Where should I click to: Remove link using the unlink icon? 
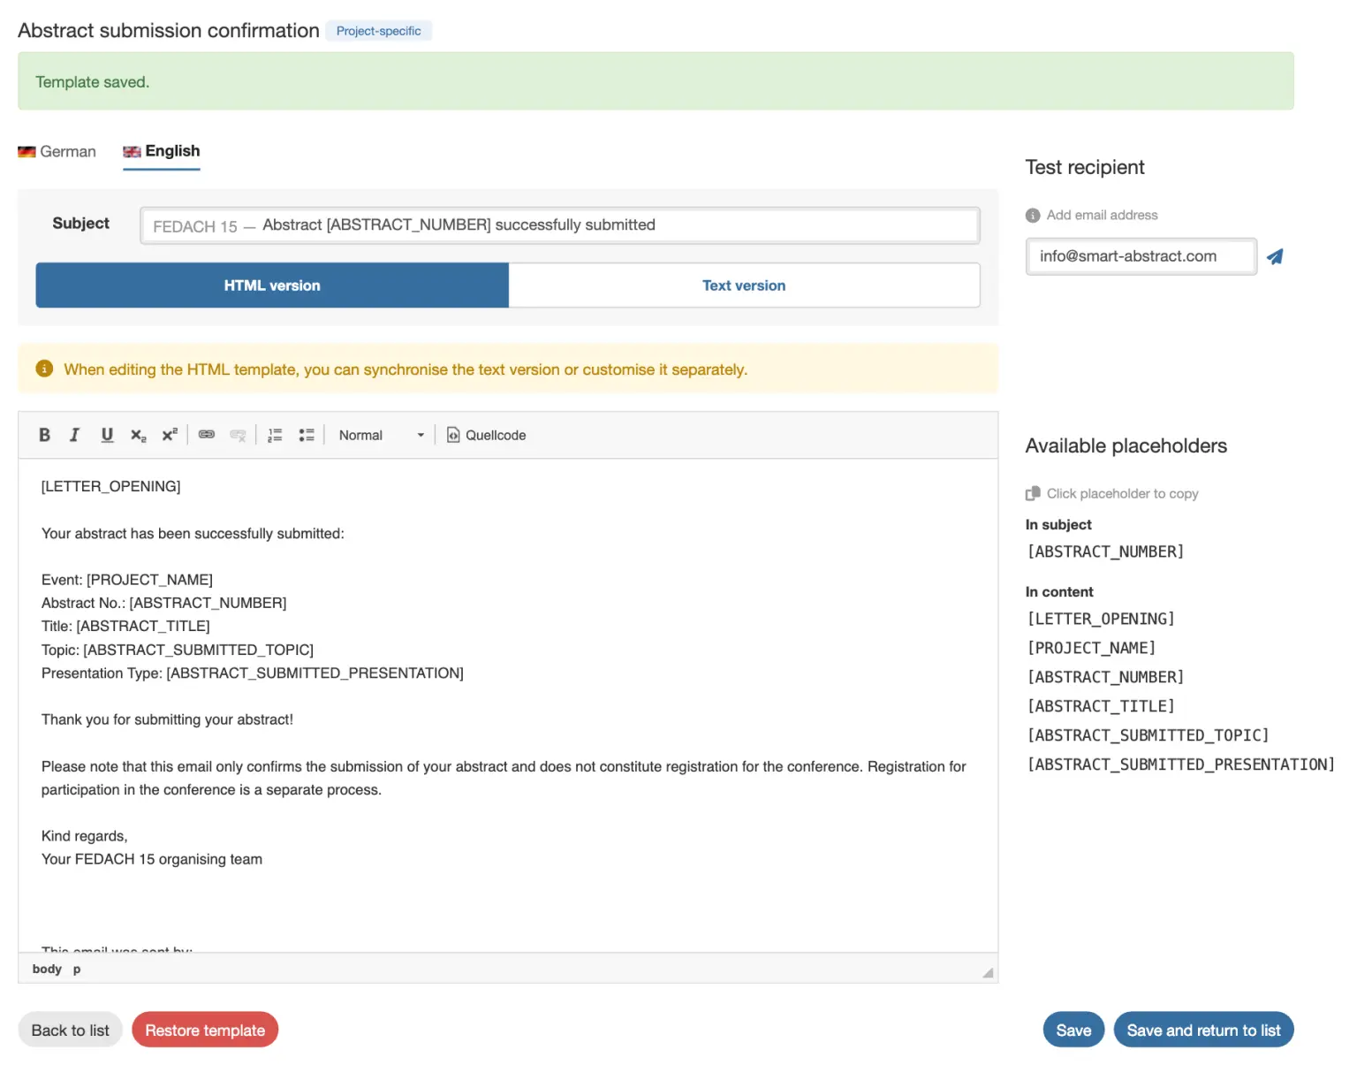[x=238, y=435]
